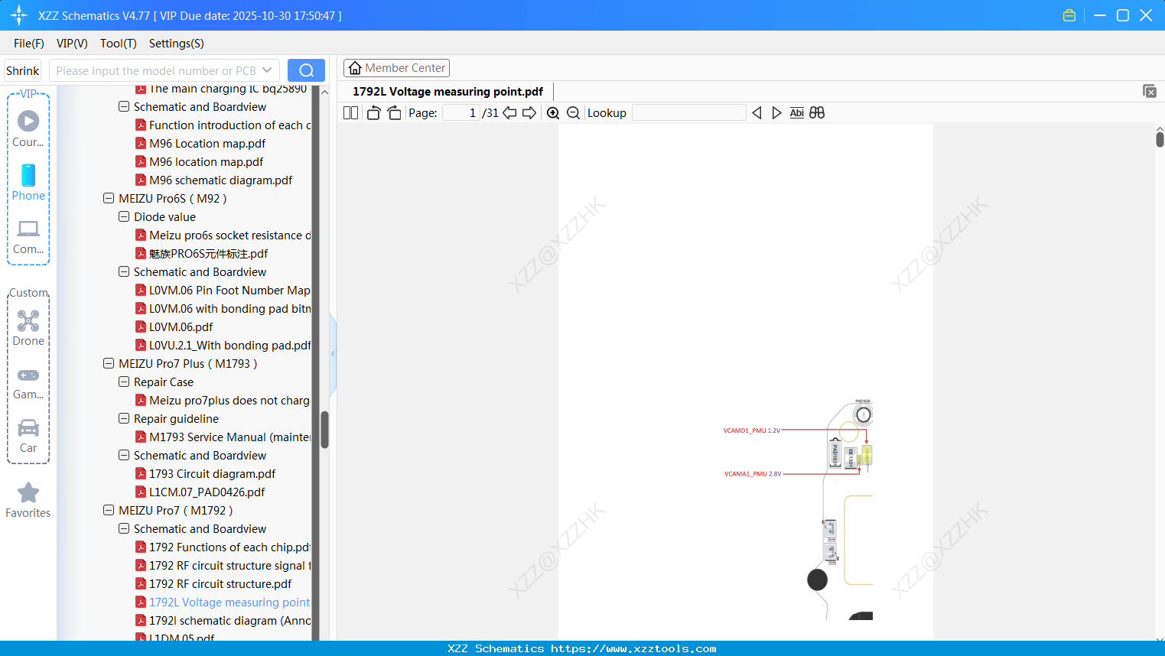The image size is (1165, 656).
Task: Click the file tree vertical scrollbar thumb
Action: [324, 430]
